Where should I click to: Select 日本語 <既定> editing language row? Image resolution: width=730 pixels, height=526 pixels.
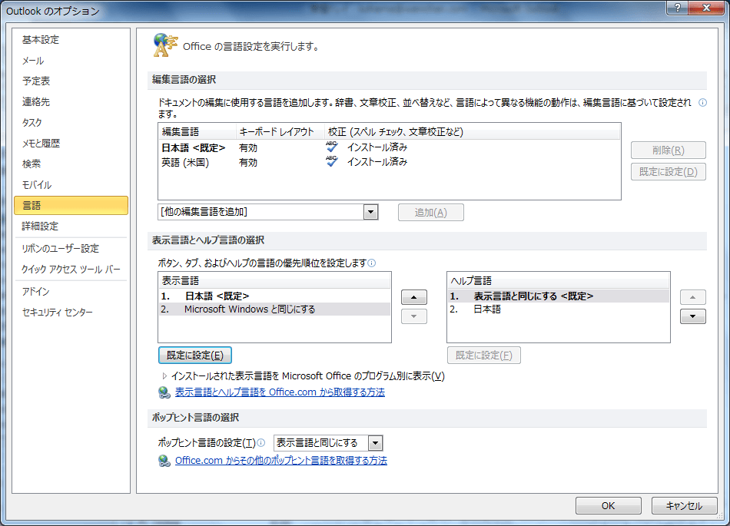click(390, 147)
